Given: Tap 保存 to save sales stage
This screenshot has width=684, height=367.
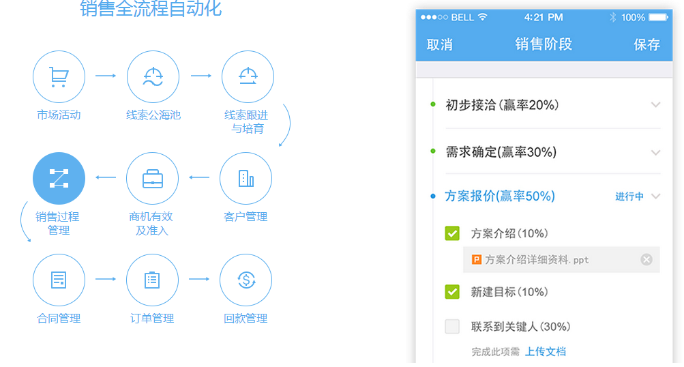Looking at the screenshot, I should [x=646, y=45].
